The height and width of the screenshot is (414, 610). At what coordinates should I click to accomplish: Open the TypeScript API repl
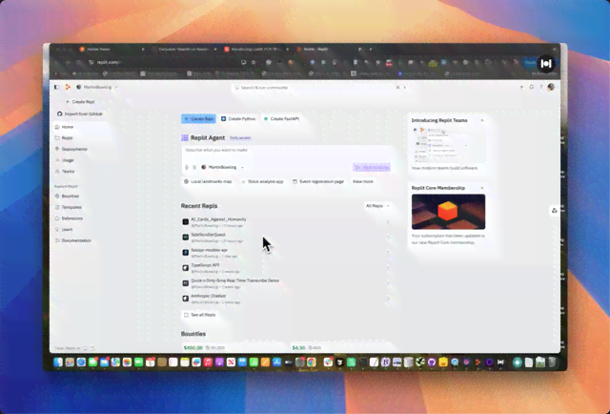click(x=205, y=265)
